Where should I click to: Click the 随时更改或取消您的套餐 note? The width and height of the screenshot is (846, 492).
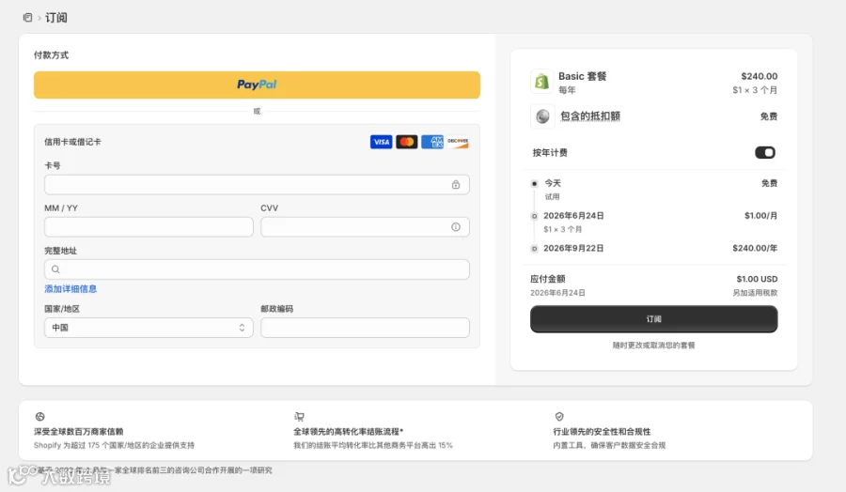point(654,346)
